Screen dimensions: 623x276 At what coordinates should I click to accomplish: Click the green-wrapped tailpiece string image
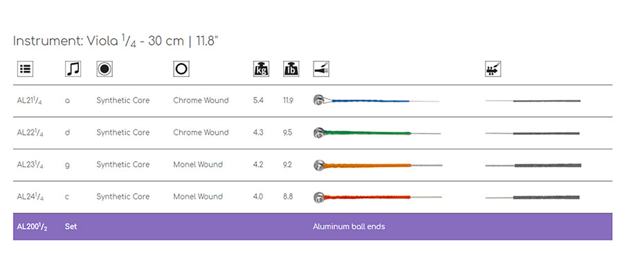[377, 133]
